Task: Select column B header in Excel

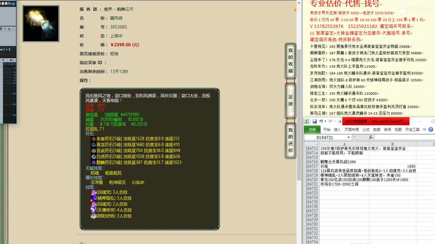Action: point(393,144)
